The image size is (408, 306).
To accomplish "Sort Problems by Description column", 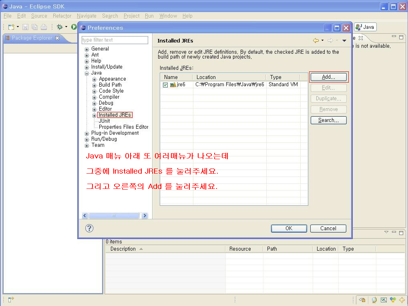I will tap(165, 249).
